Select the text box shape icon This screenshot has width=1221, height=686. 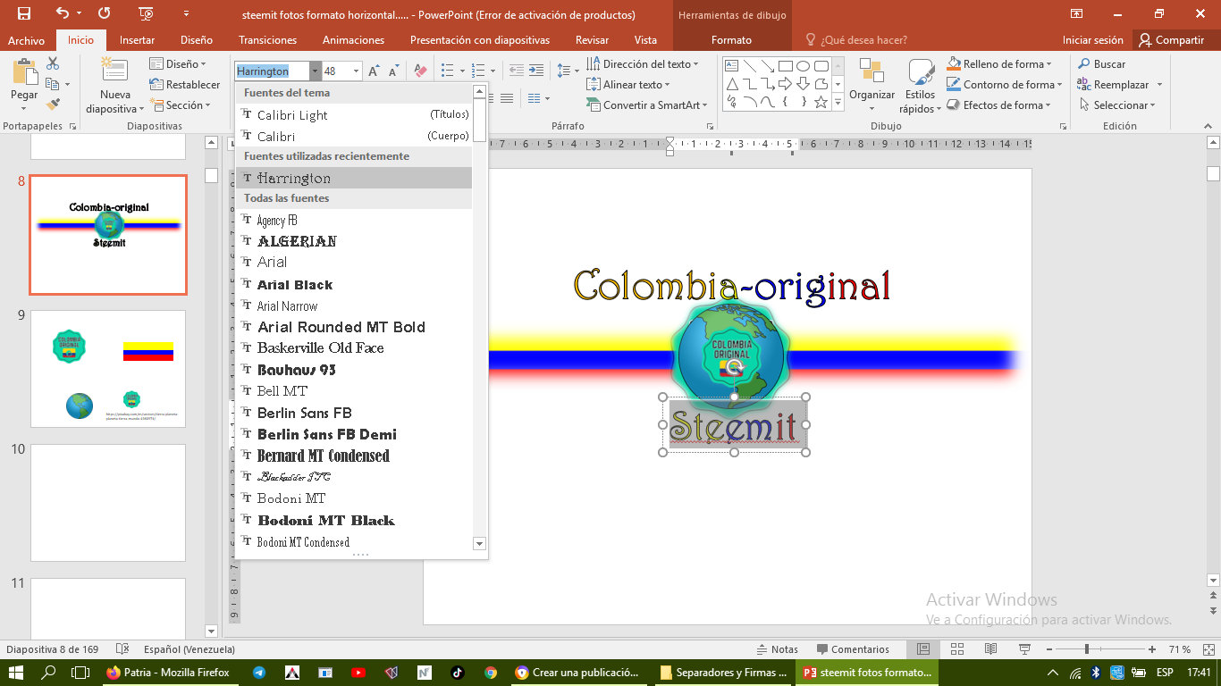[731, 66]
